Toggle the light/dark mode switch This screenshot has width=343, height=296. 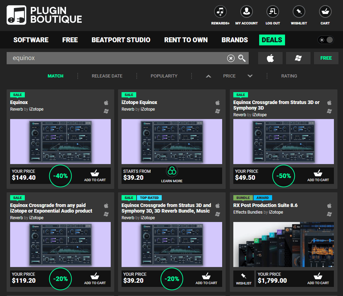point(326,40)
